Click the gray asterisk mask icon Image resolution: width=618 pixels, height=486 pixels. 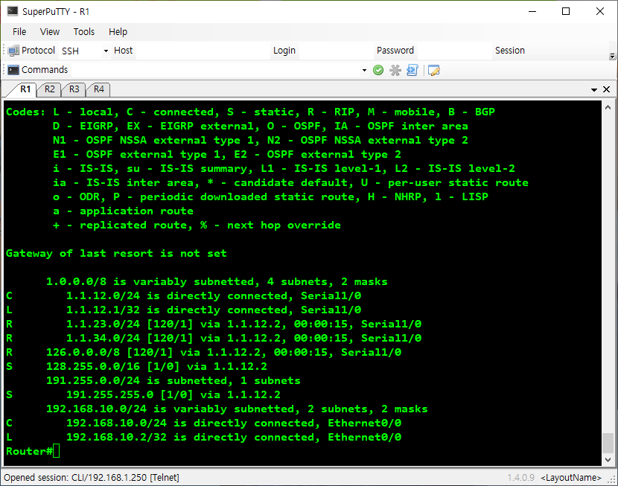(395, 70)
